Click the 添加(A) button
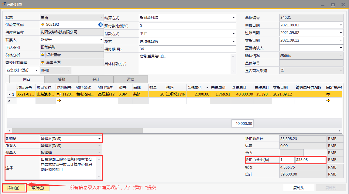This screenshot has height=194, width=349. 13,188
